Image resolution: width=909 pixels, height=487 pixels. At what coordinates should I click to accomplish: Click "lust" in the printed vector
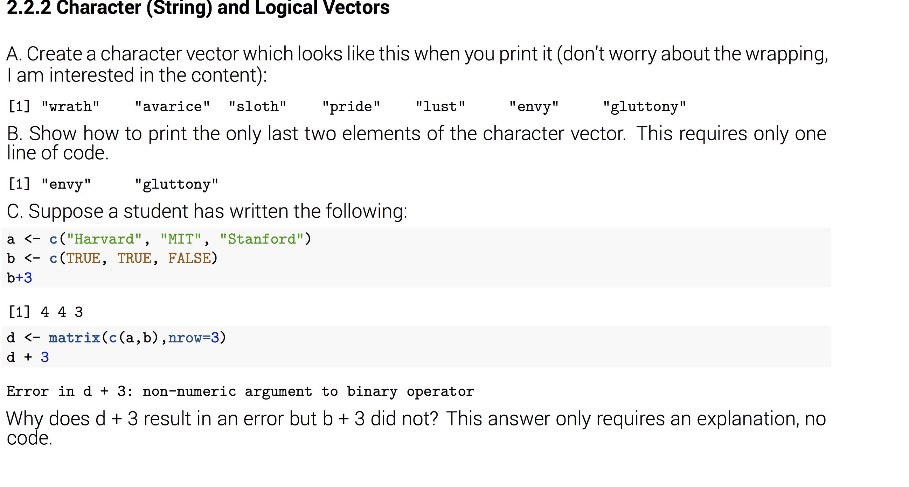pyautogui.click(x=440, y=106)
